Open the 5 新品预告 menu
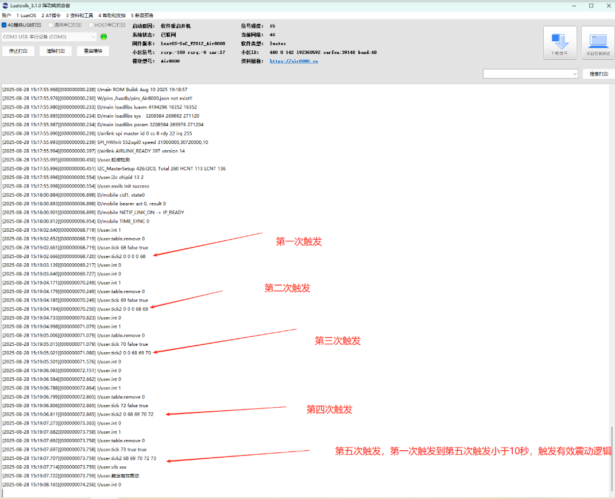 142,15
